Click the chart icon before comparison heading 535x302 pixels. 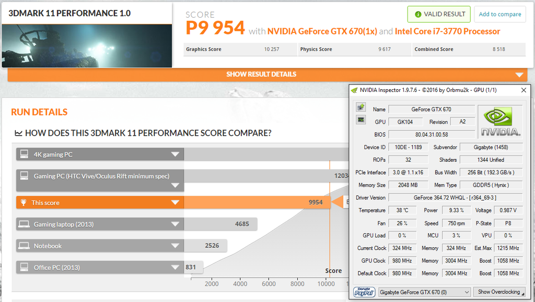point(18,133)
